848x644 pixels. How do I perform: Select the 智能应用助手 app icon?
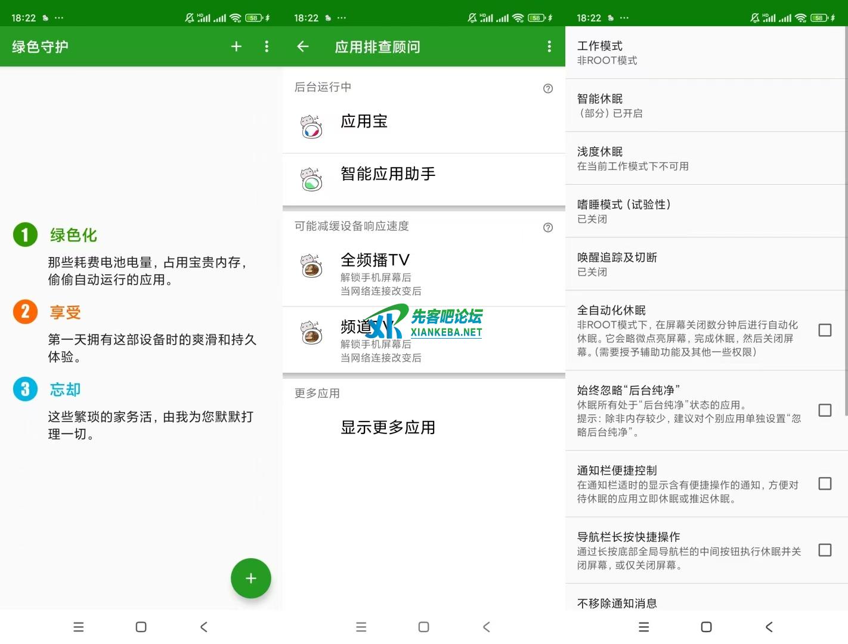click(x=312, y=179)
